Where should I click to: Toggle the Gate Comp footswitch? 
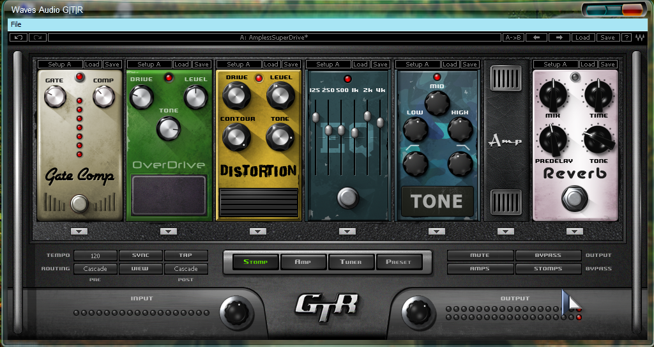(x=79, y=204)
